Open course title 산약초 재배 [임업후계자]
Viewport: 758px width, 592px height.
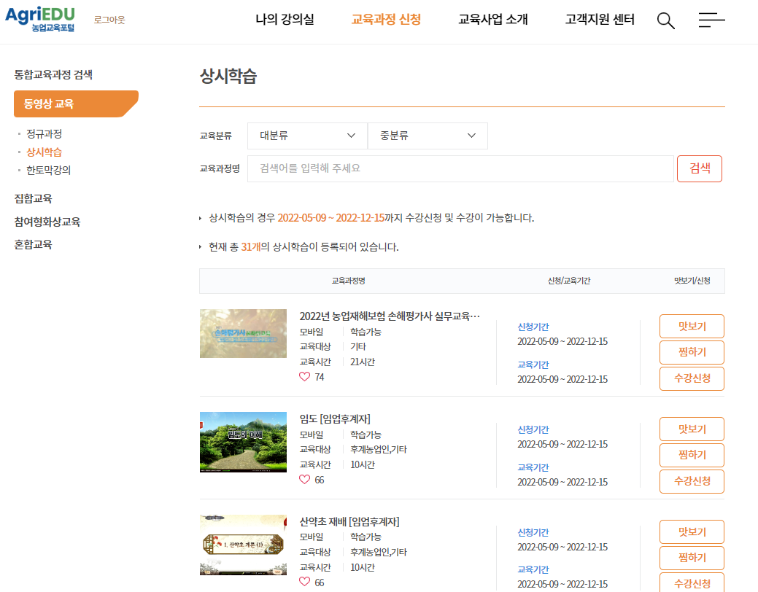coord(349,522)
